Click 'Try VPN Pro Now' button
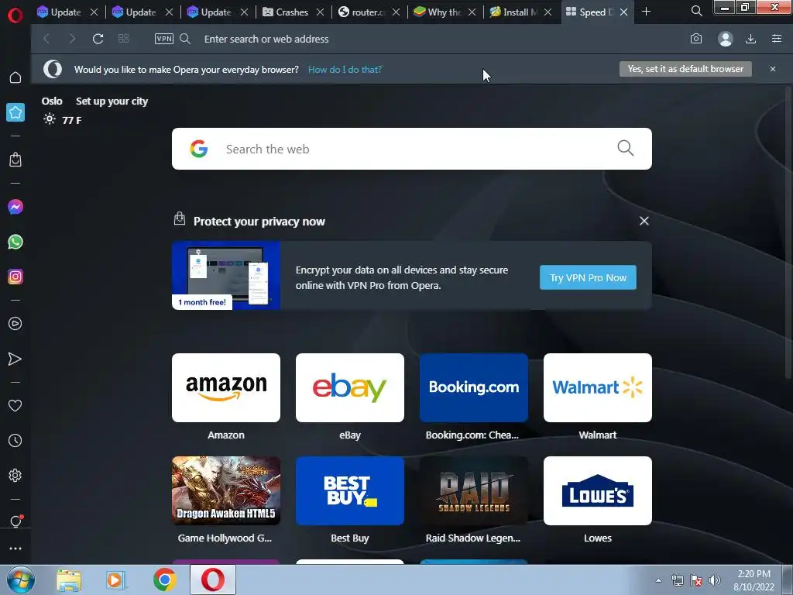 [588, 277]
